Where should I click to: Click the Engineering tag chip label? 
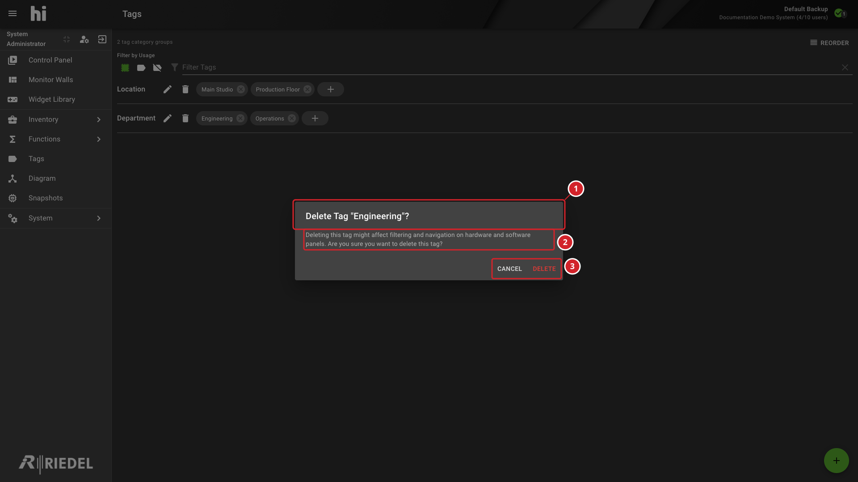(x=217, y=118)
